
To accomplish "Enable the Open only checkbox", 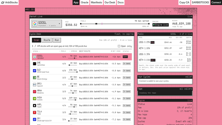I will click(119, 46).
